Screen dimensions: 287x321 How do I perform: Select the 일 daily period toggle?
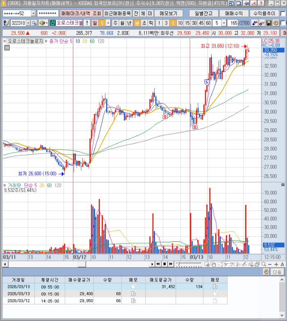click(x=95, y=23)
